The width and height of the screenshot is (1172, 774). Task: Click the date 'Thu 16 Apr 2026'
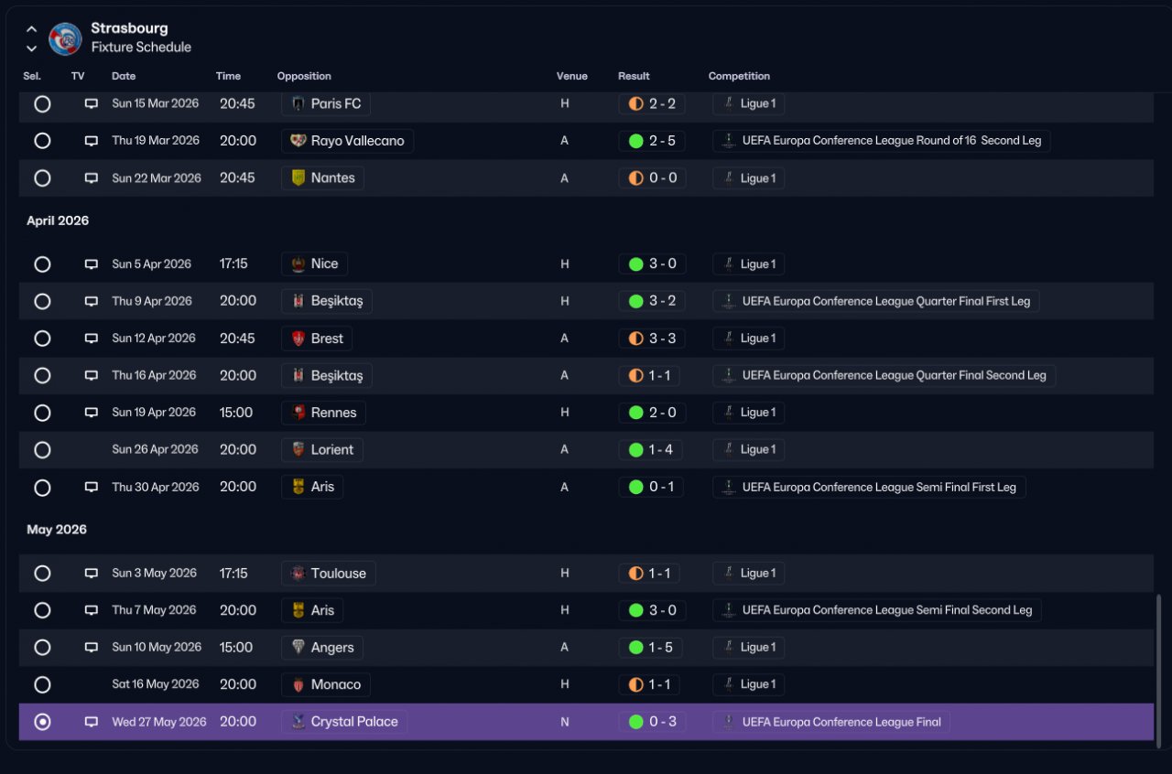[154, 375]
